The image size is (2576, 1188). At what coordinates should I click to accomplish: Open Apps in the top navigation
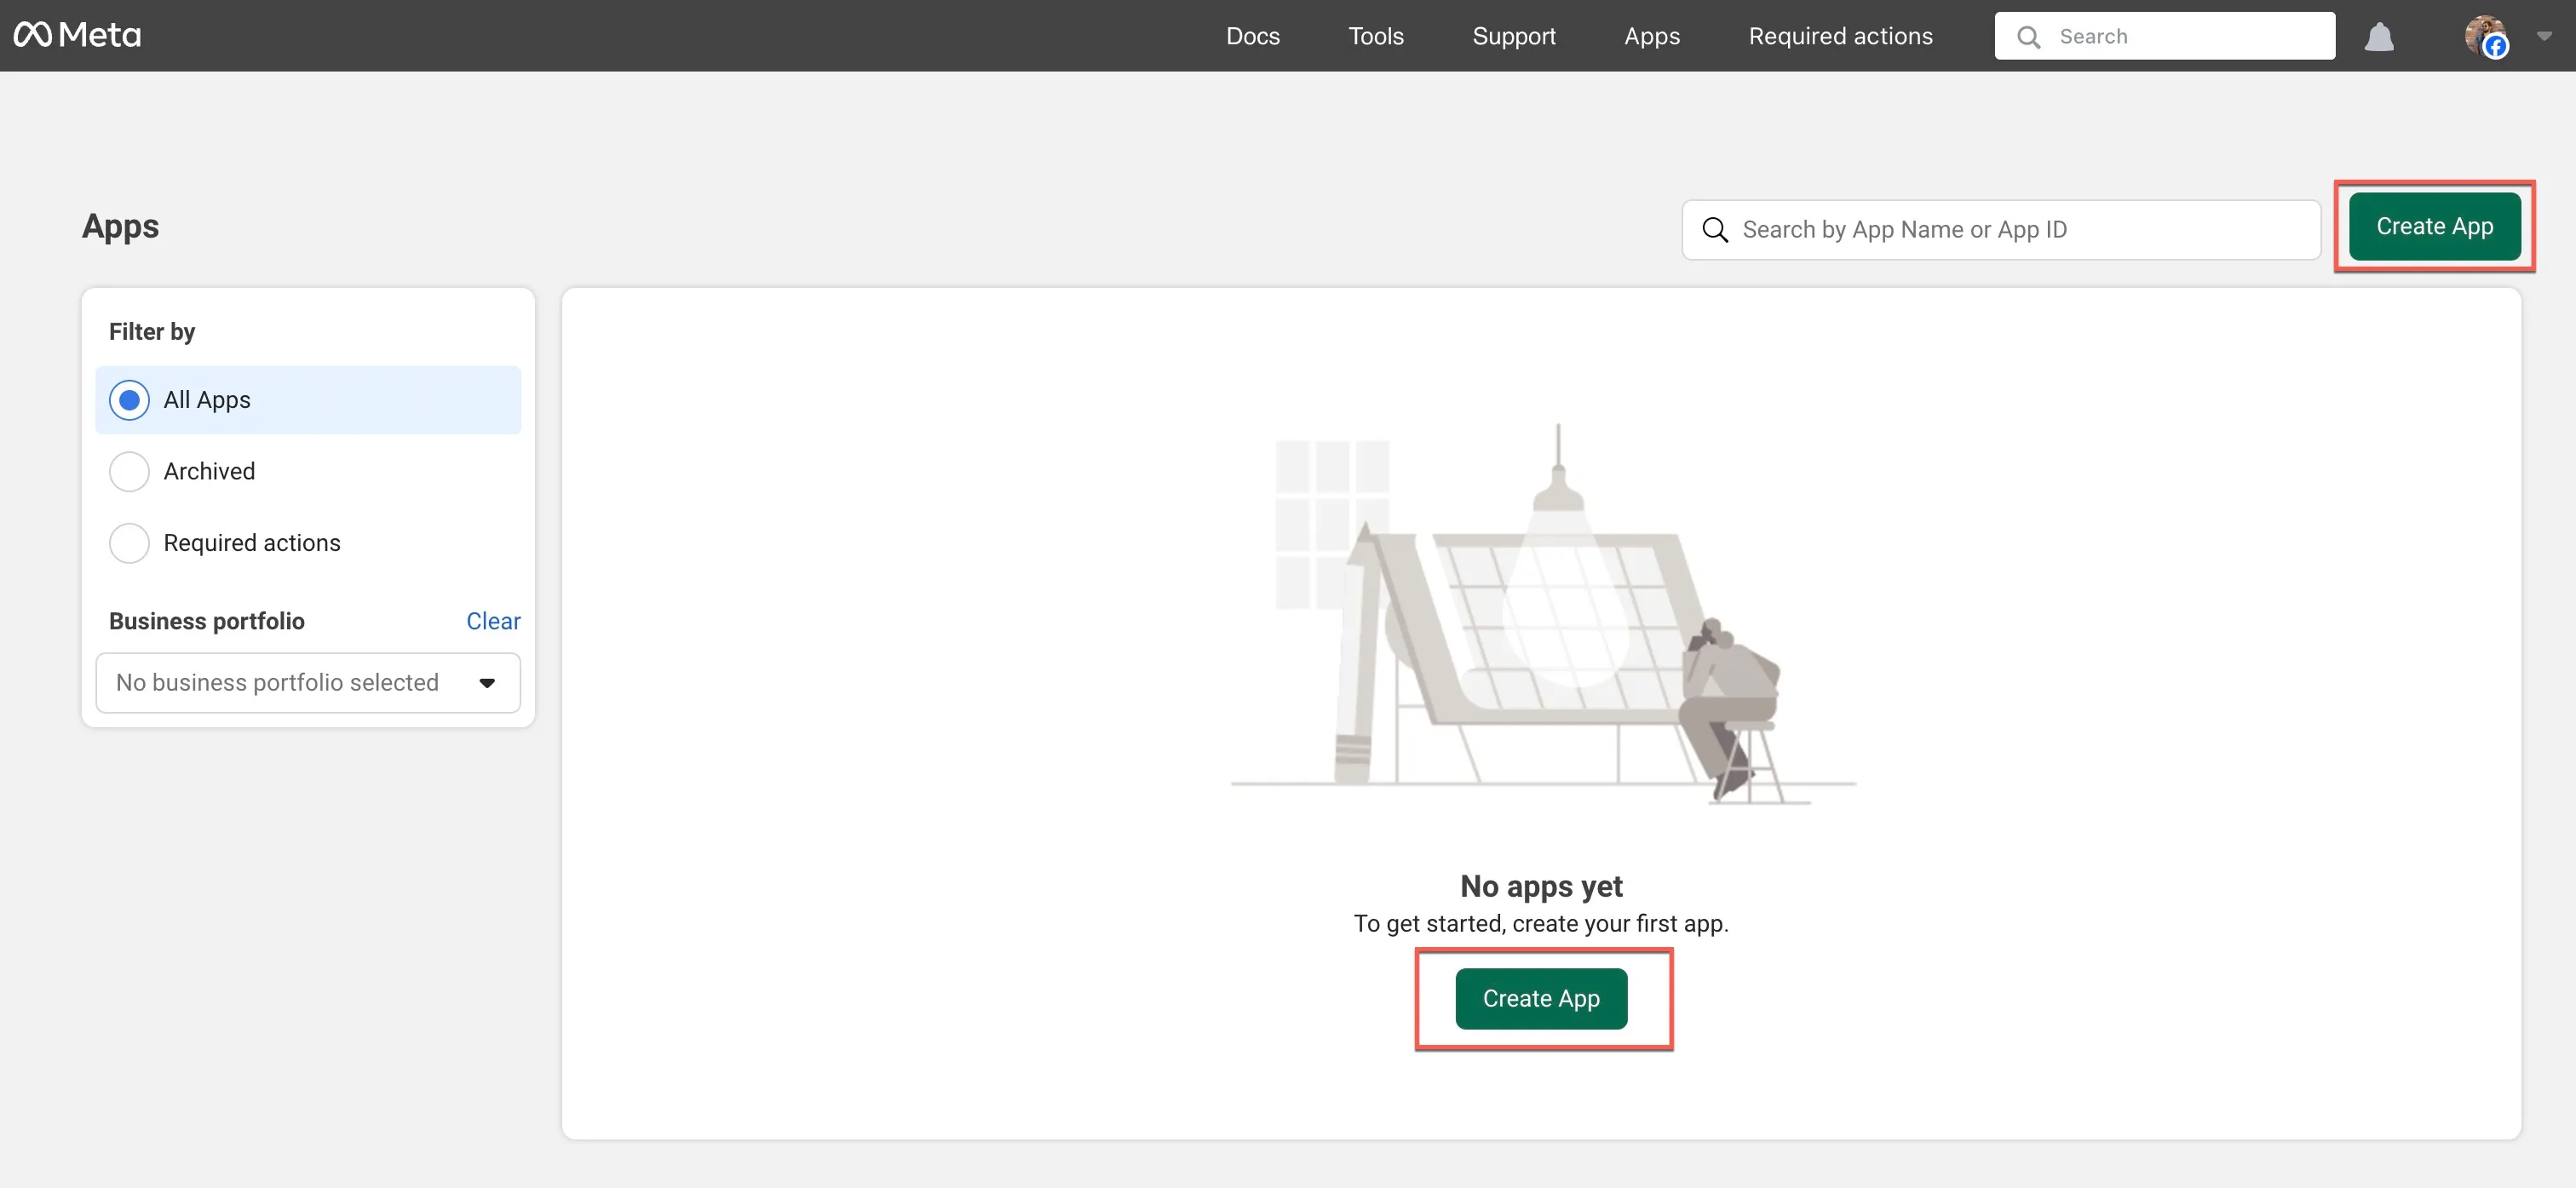(x=1652, y=36)
